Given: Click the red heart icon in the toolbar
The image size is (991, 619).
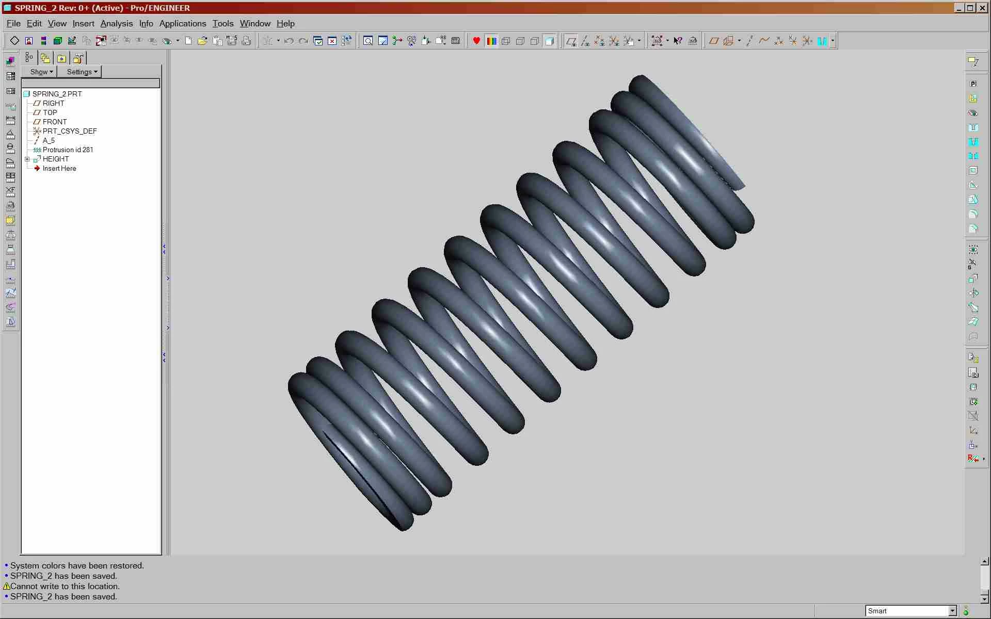Looking at the screenshot, I should 476,41.
